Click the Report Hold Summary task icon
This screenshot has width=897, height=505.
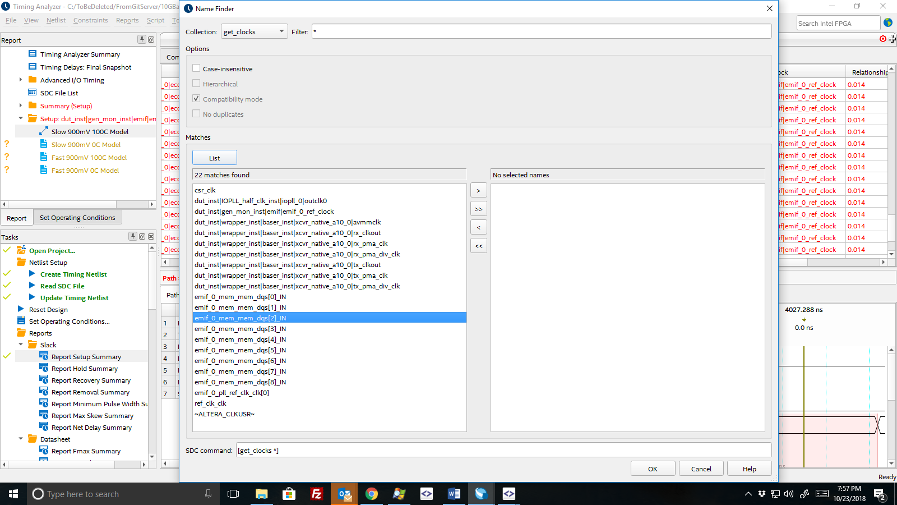click(44, 368)
